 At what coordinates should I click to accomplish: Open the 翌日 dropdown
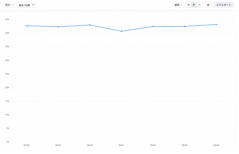(9, 5)
